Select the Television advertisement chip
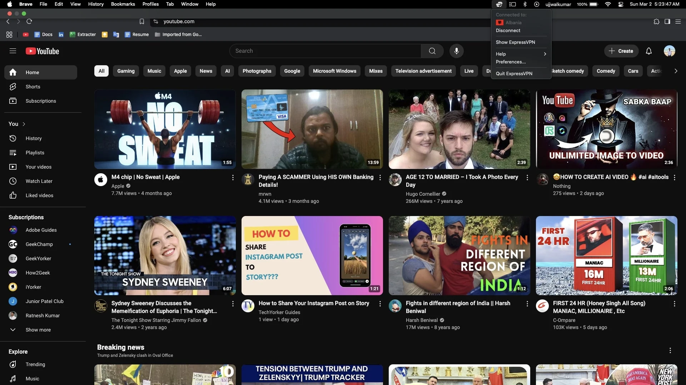The image size is (686, 385). (423, 71)
